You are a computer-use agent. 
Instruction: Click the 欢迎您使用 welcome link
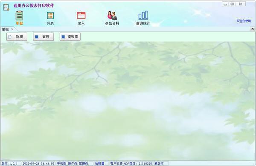[x=244, y=21]
